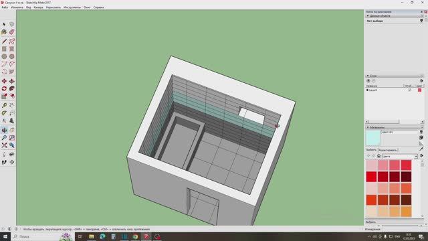Select the Position Camera tool
428x241 pixels.
[4, 155]
